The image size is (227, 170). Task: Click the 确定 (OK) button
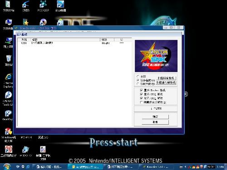tap(155, 117)
